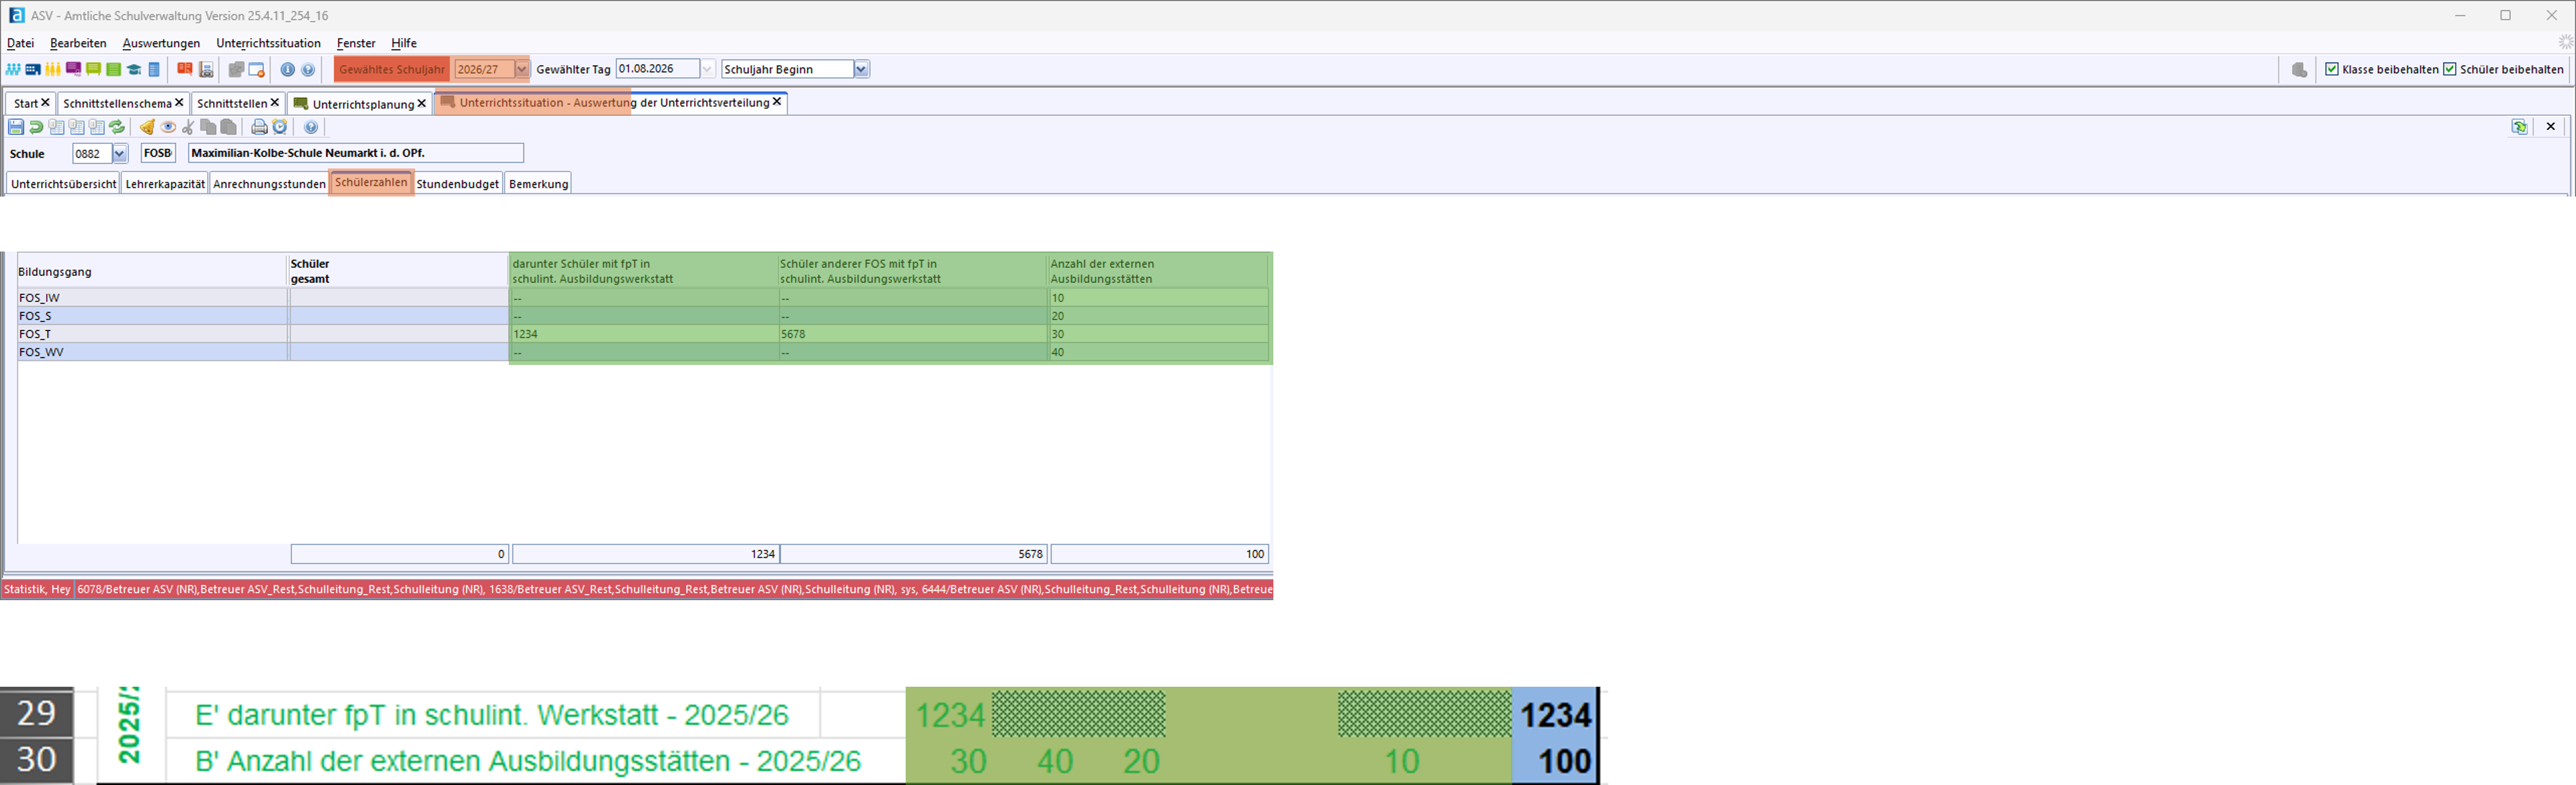This screenshot has width=2576, height=785.
Task: Expand the Schule number 0882 dropdown
Action: 120,154
